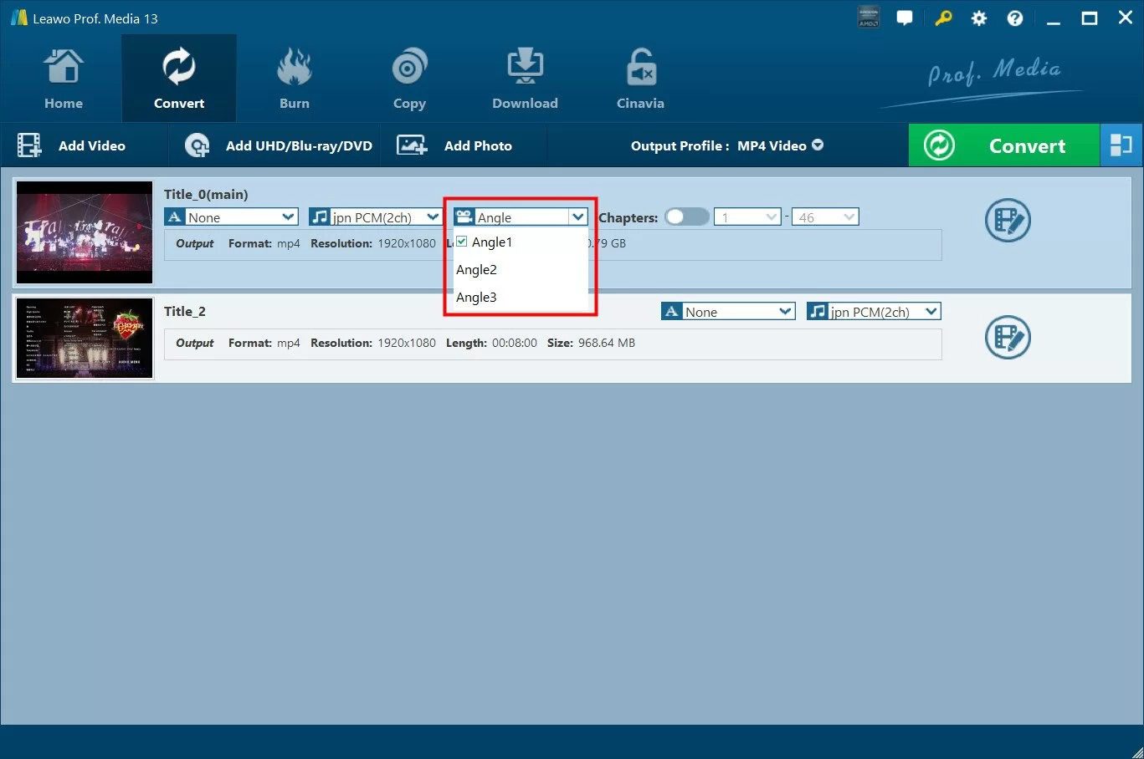Screen dimensions: 1144x759
Task: Click the edit icon for Title_2
Action: pos(1008,338)
